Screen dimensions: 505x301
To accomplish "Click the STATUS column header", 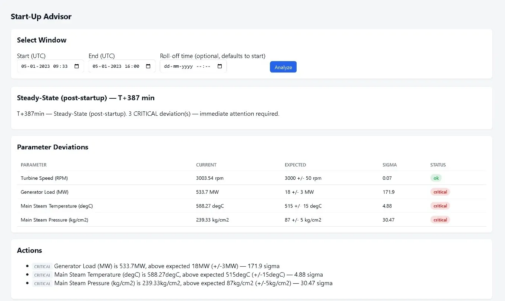I will click(438, 165).
